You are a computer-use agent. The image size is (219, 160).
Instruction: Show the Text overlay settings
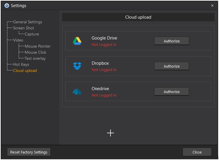click(35, 59)
